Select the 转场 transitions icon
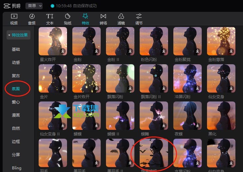This screenshot has height=172, width=243. (103, 16)
